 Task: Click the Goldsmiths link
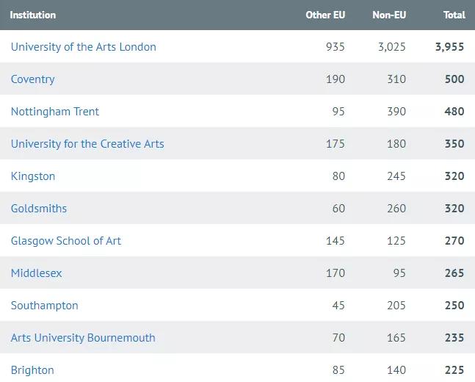click(38, 209)
